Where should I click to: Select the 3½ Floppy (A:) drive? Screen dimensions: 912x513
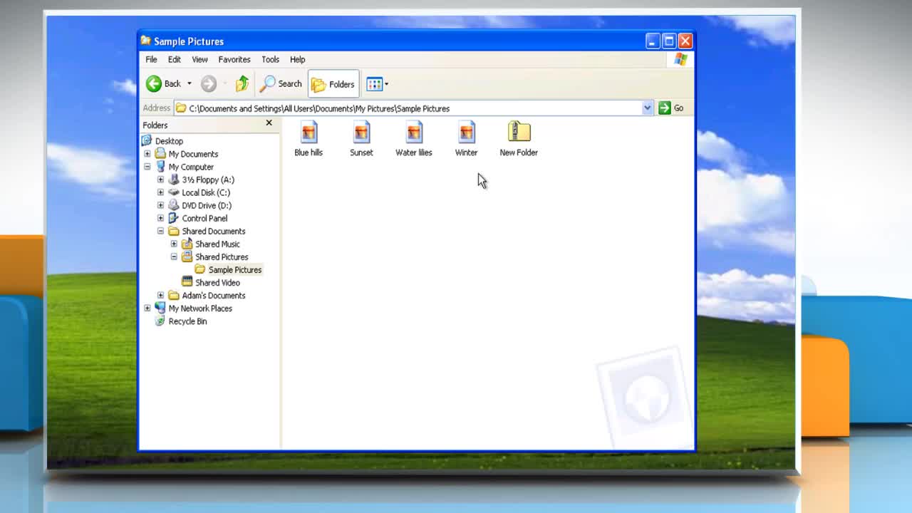pyautogui.click(x=208, y=180)
